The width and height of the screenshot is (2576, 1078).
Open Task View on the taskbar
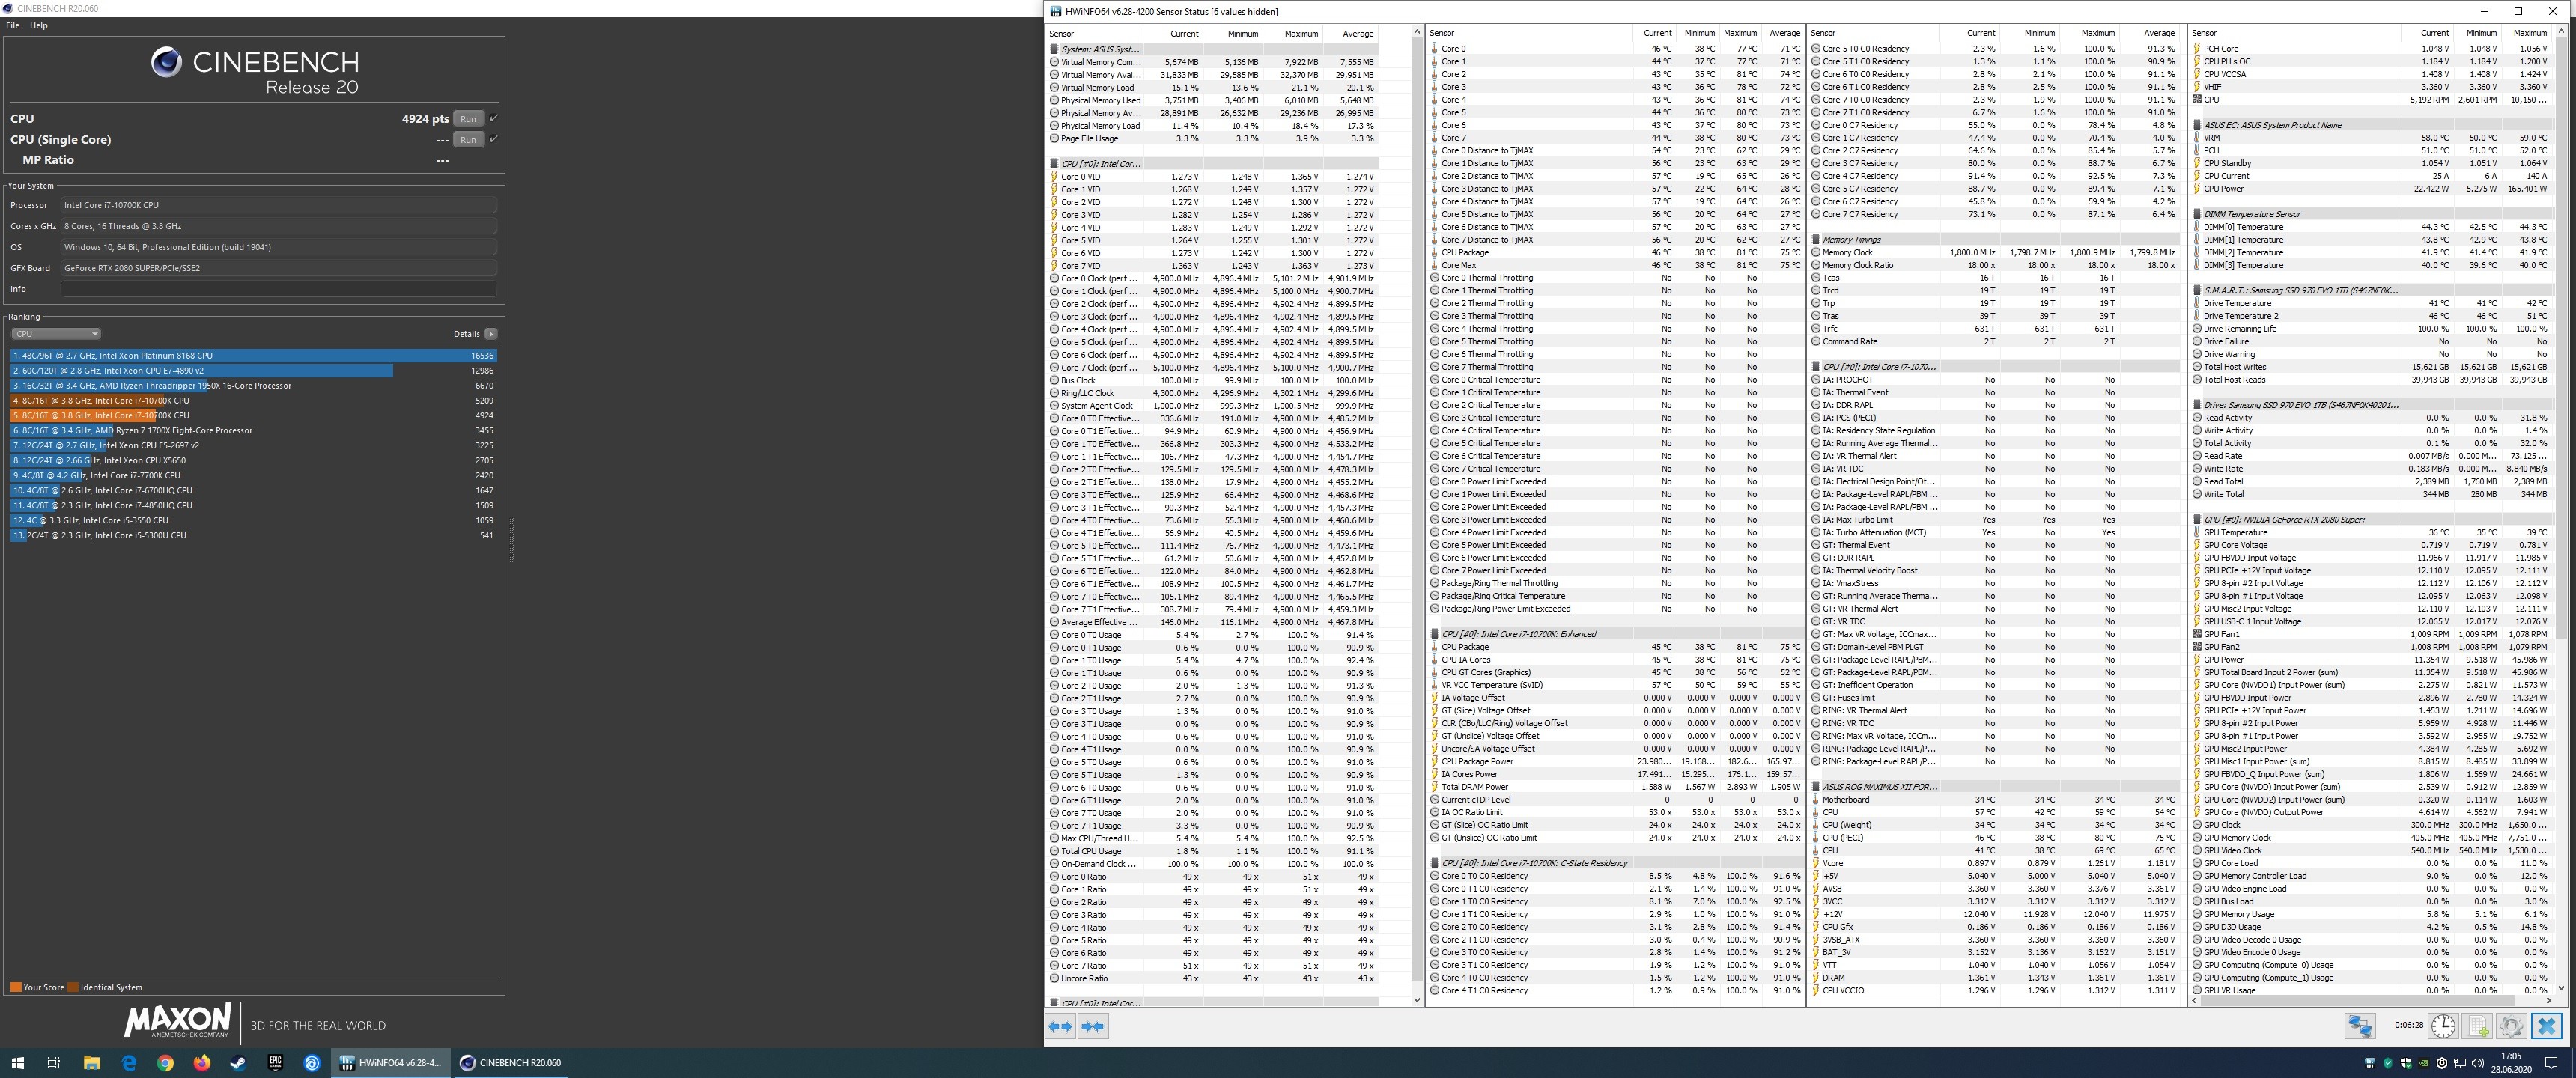(x=54, y=1062)
